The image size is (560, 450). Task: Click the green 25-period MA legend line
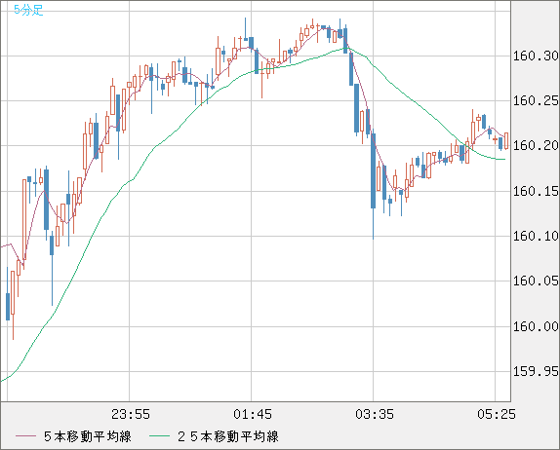[159, 436]
